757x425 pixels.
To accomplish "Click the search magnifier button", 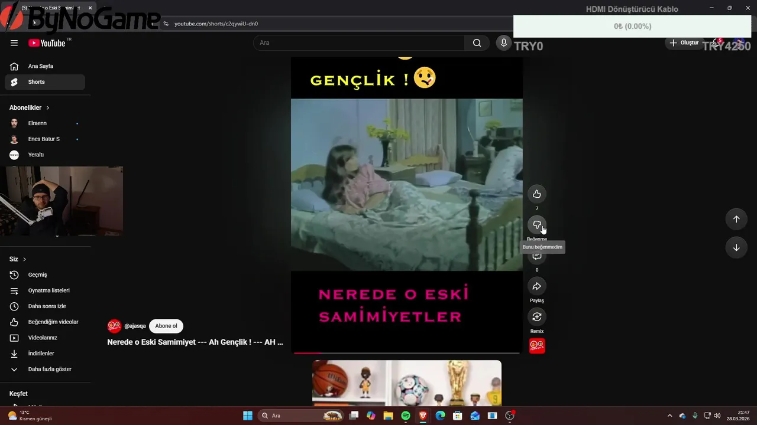I will coord(477,42).
